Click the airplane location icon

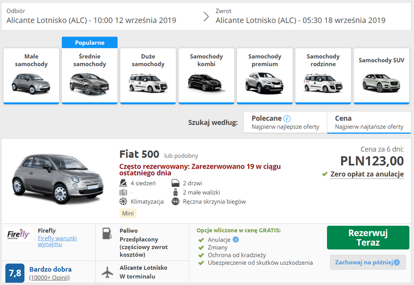(107, 272)
